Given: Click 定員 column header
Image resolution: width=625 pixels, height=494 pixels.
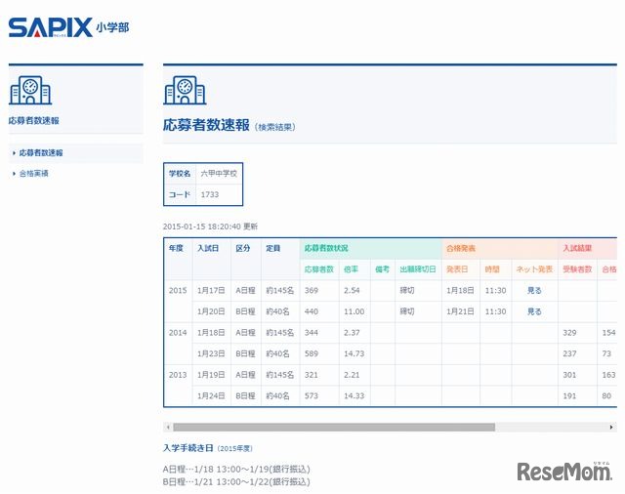Looking at the screenshot, I should (273, 248).
